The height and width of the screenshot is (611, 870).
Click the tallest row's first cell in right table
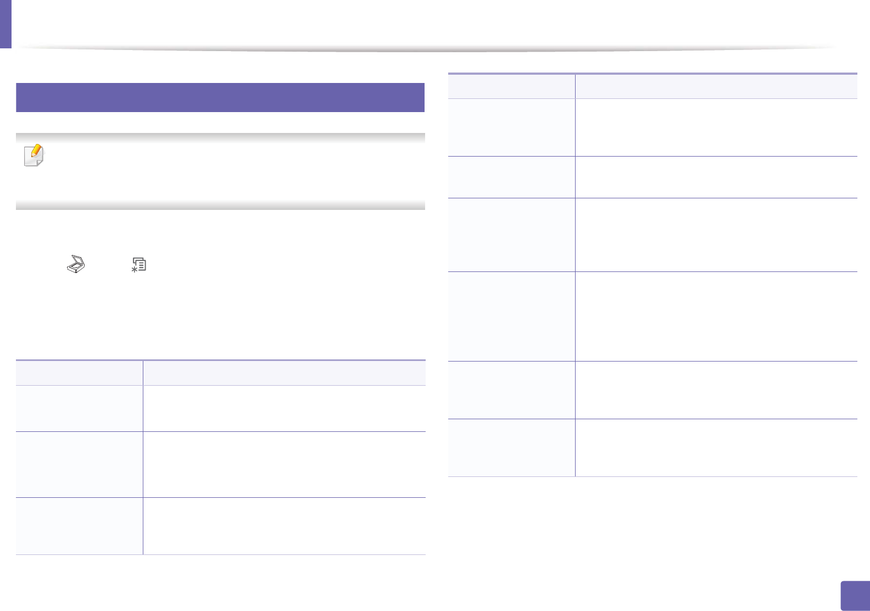(x=511, y=316)
